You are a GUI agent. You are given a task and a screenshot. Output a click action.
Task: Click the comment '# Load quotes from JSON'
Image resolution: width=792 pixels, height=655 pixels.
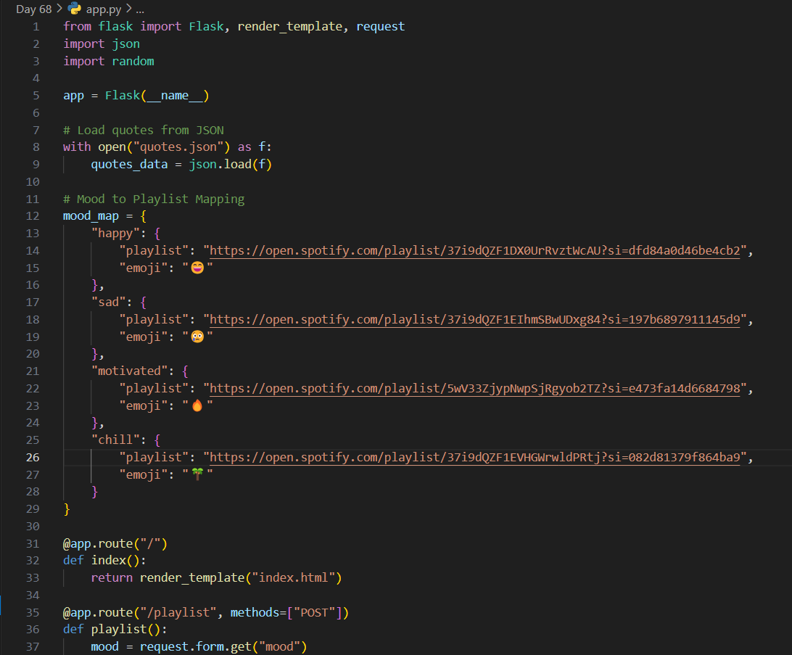[x=144, y=130]
